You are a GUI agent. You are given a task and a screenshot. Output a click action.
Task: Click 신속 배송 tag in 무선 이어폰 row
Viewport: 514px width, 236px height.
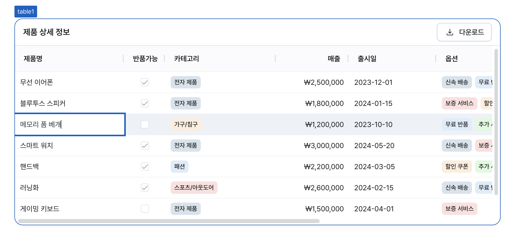pyautogui.click(x=457, y=82)
